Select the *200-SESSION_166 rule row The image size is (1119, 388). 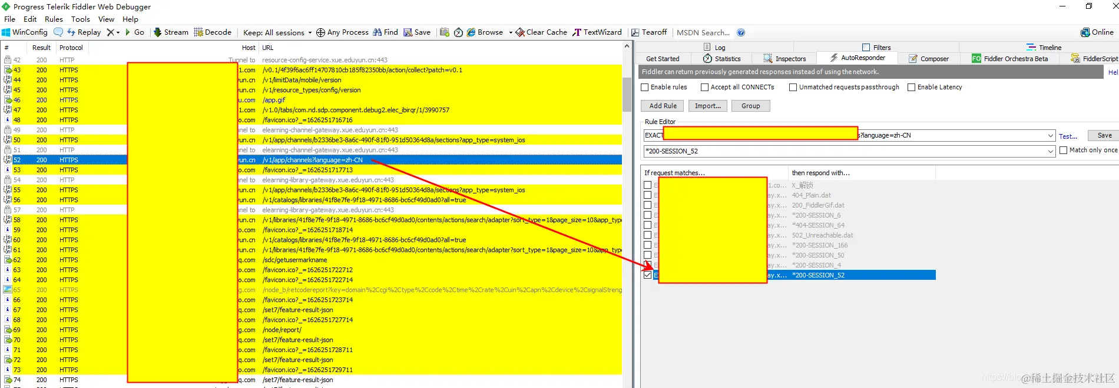pyautogui.click(x=789, y=245)
